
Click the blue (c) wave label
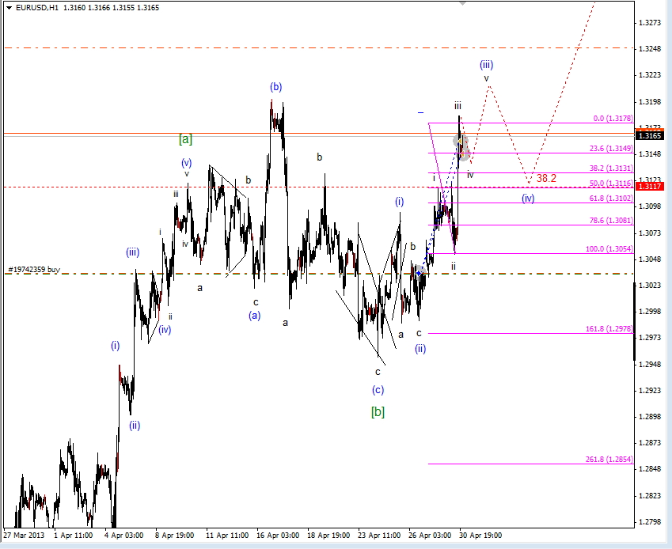[378, 390]
